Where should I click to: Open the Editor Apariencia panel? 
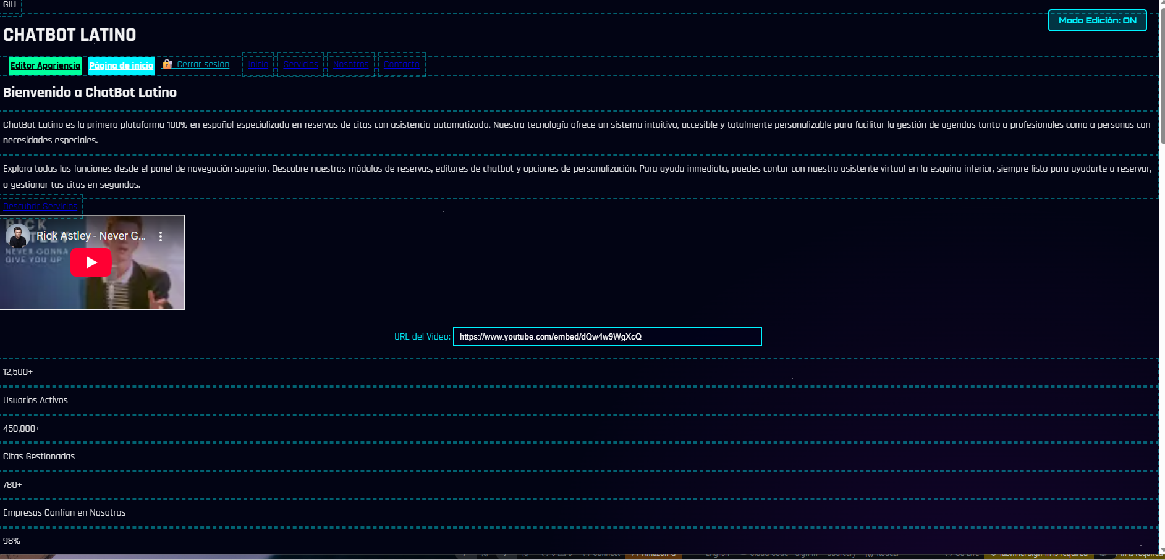pos(44,65)
